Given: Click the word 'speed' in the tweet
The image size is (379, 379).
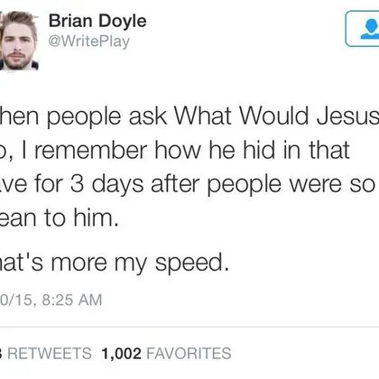Looking at the screenshot, I should click(189, 263).
